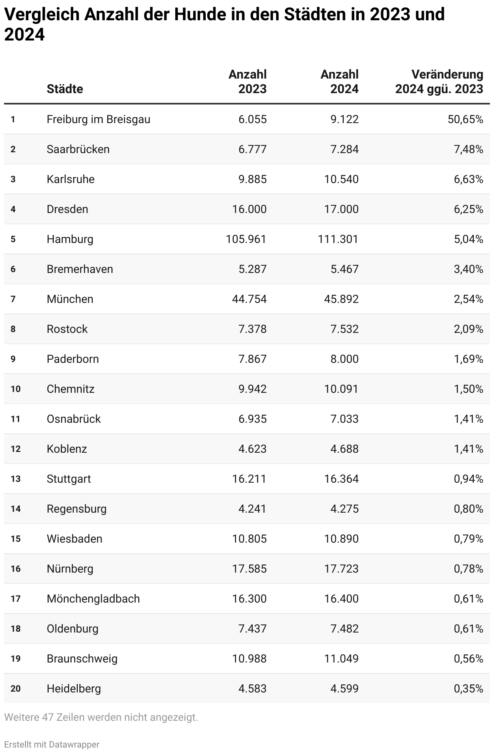Click the Mönchengladbach city name
The height and width of the screenshot is (754, 494).
(x=93, y=599)
